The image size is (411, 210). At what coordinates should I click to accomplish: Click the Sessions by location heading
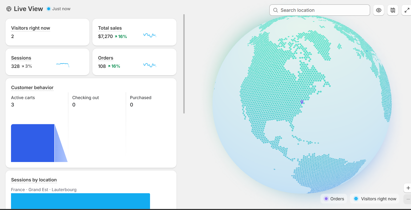click(34, 180)
